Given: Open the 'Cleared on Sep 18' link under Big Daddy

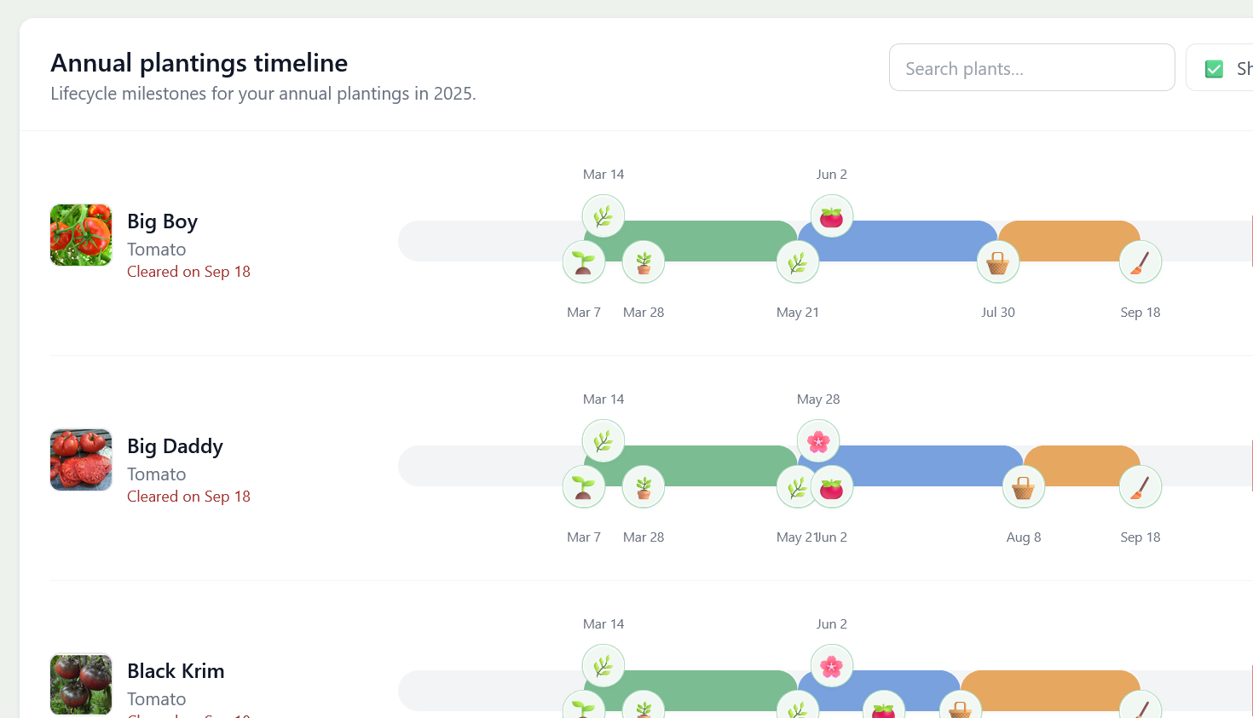Looking at the screenshot, I should pyautogui.click(x=188, y=496).
